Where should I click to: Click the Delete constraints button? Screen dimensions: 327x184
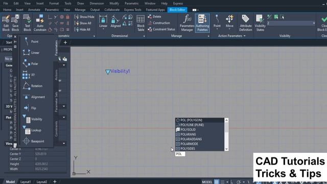154,16
